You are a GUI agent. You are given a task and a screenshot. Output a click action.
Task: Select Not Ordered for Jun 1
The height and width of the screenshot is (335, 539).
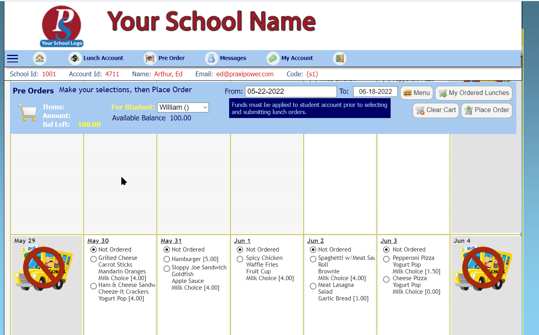pyautogui.click(x=240, y=250)
